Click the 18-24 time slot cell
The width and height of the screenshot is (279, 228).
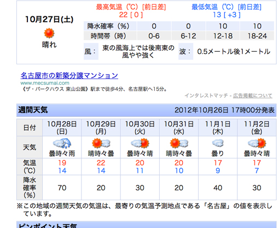[257, 35]
